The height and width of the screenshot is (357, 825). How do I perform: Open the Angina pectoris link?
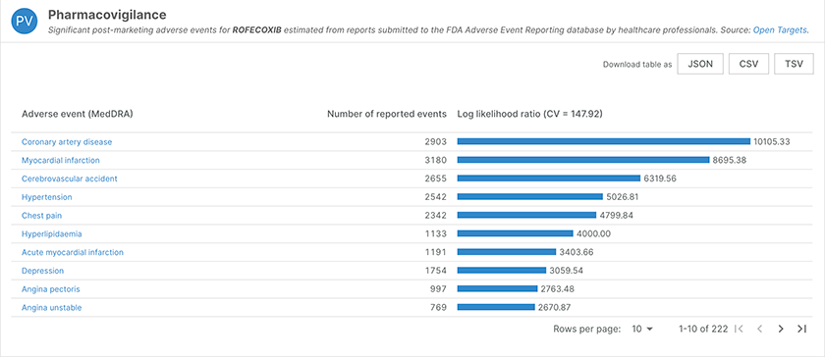51,289
